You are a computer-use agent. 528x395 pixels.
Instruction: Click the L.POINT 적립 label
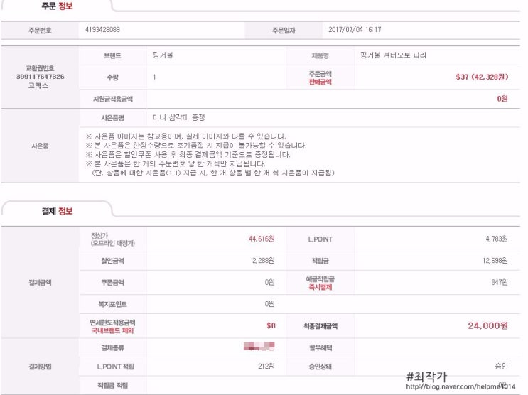116,367
